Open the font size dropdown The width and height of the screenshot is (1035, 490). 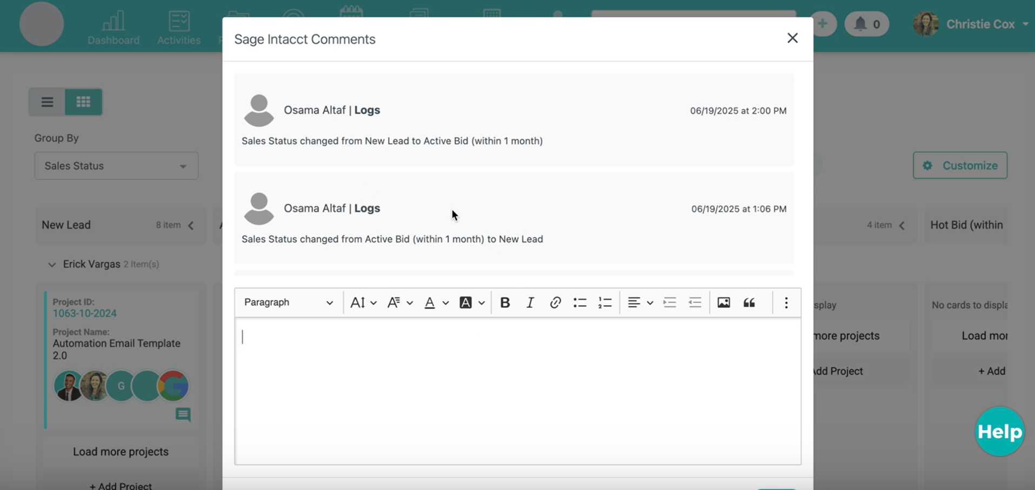click(363, 303)
